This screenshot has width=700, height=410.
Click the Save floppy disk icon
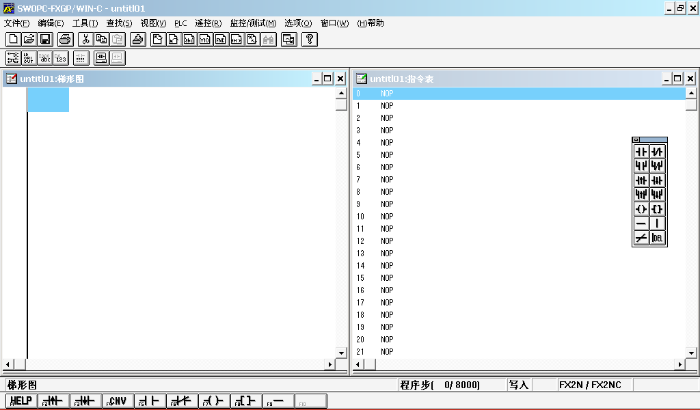pos(45,40)
